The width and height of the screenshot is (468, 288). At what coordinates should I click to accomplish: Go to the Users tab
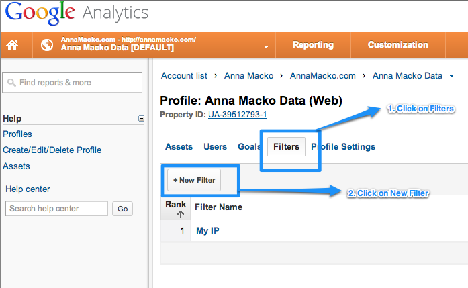[215, 146]
